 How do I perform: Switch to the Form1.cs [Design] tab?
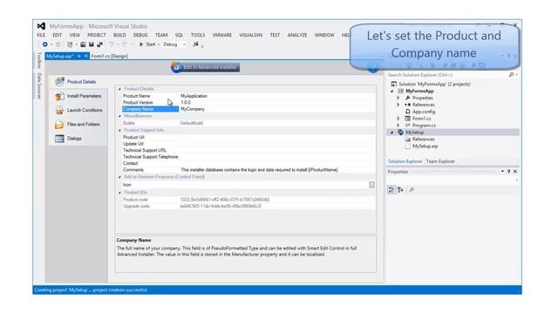coord(109,56)
